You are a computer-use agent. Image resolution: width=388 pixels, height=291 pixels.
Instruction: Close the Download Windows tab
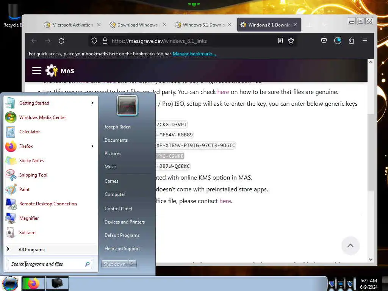tap(164, 25)
